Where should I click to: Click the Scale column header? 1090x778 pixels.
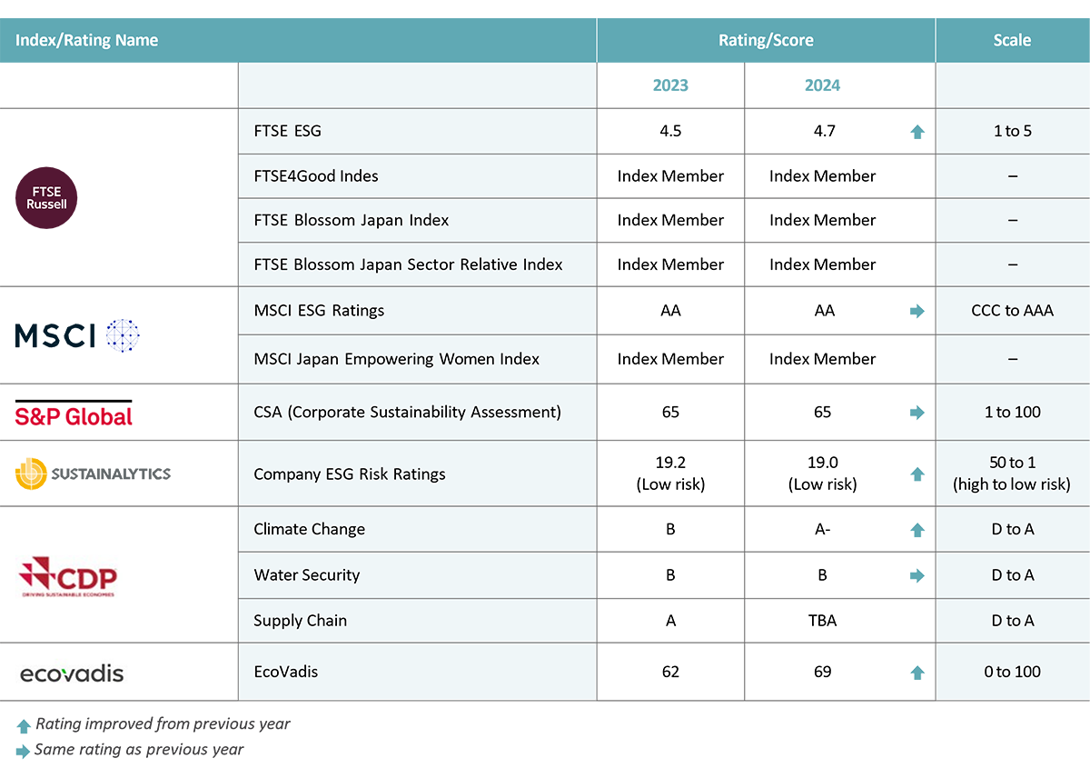(x=1011, y=40)
